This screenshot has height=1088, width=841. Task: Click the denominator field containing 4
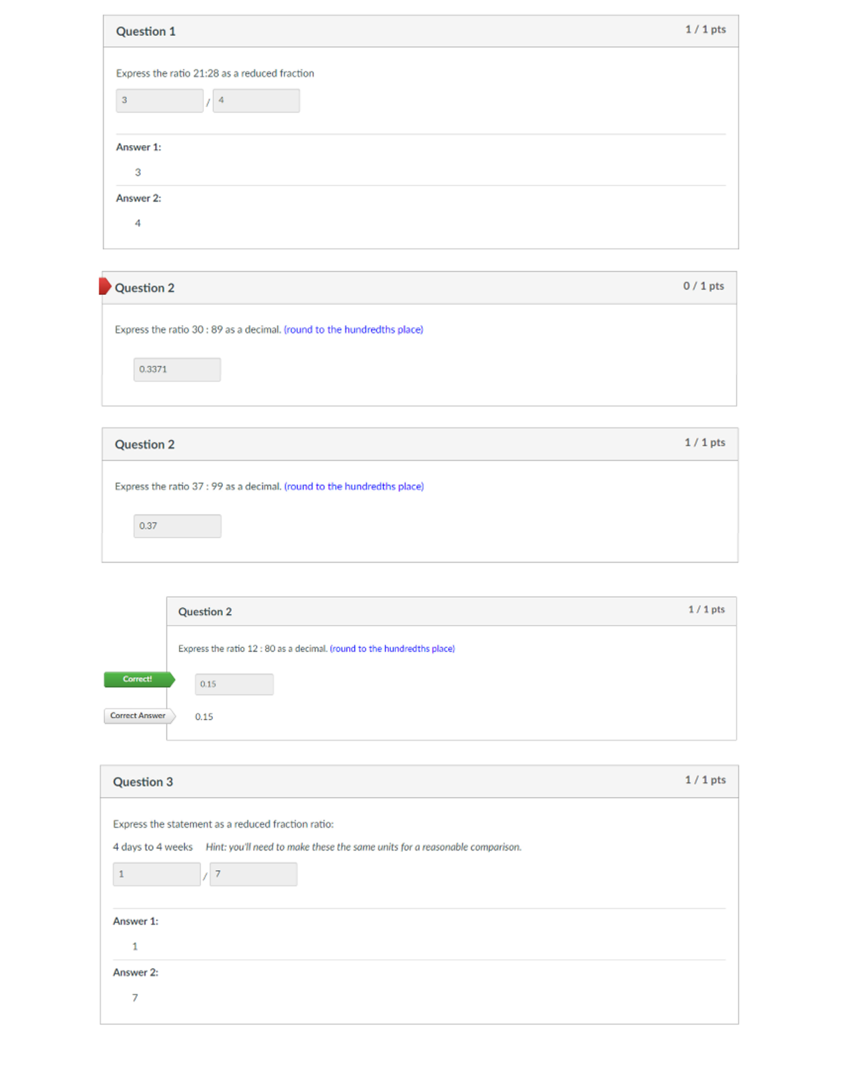pos(256,101)
